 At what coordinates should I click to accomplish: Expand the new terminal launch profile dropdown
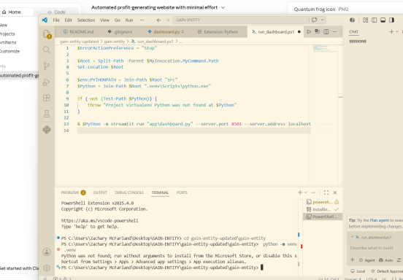(306, 192)
